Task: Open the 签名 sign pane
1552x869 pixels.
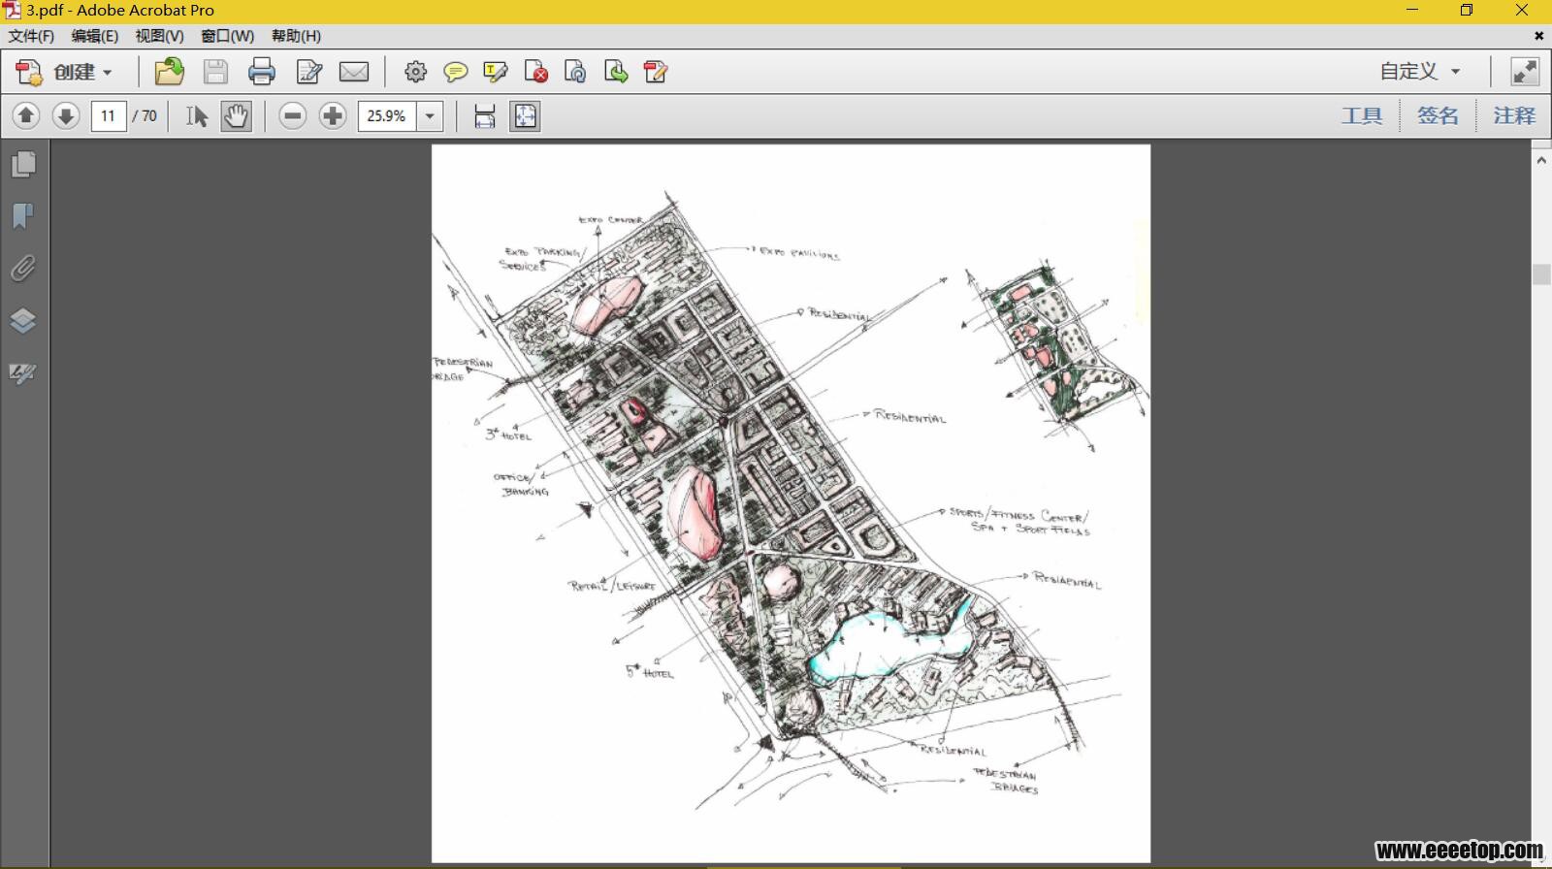Action: [x=1438, y=116]
